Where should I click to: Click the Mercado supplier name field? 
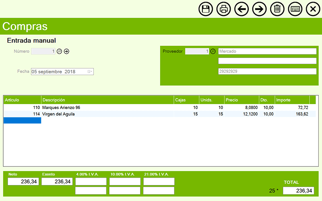click(267, 51)
